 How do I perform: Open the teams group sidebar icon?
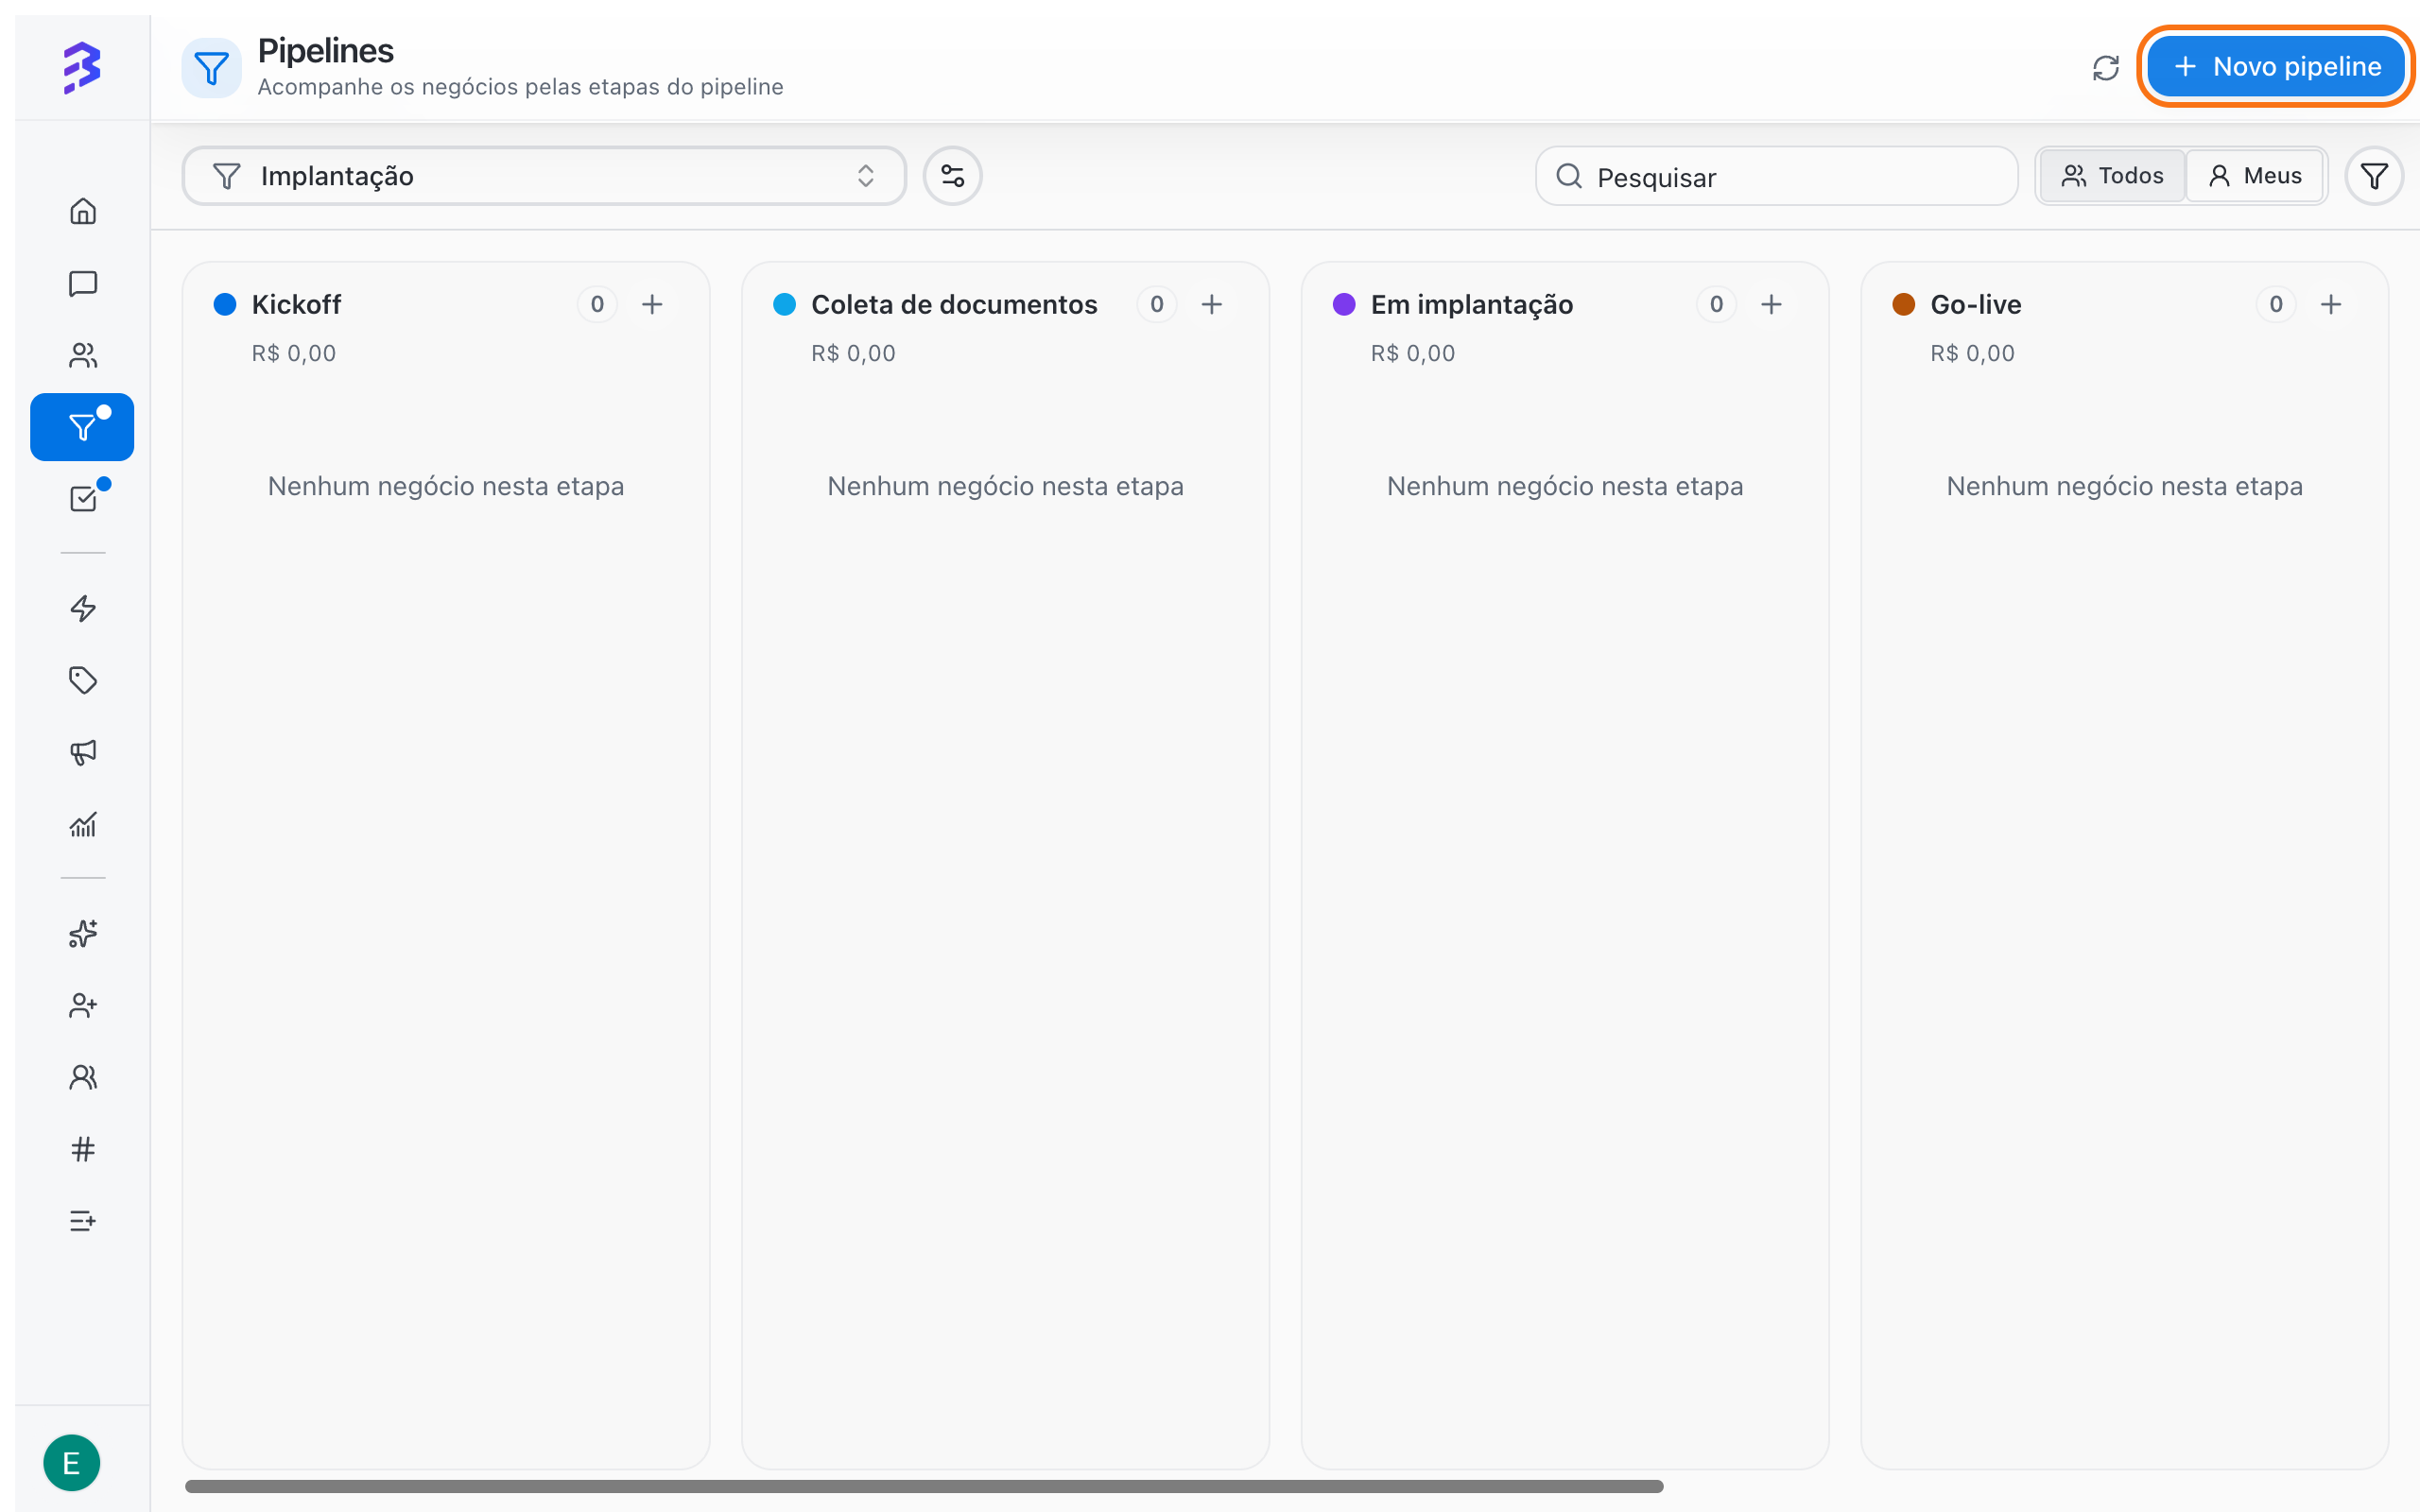coord(83,1077)
